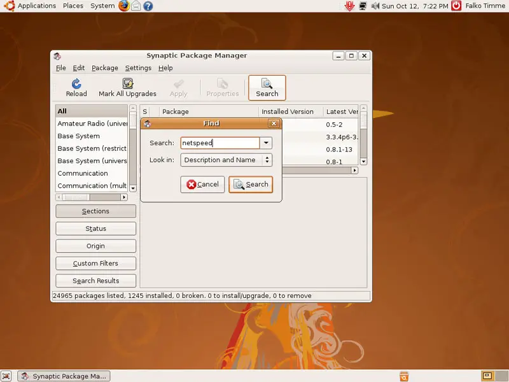Viewport: 509px width, 382px height.
Task: Click the netspeed search text field
Action: [x=220, y=143]
